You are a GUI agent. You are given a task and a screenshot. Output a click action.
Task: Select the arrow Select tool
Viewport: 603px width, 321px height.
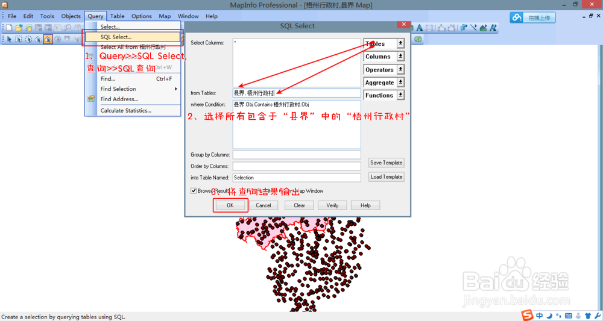[x=9, y=39]
